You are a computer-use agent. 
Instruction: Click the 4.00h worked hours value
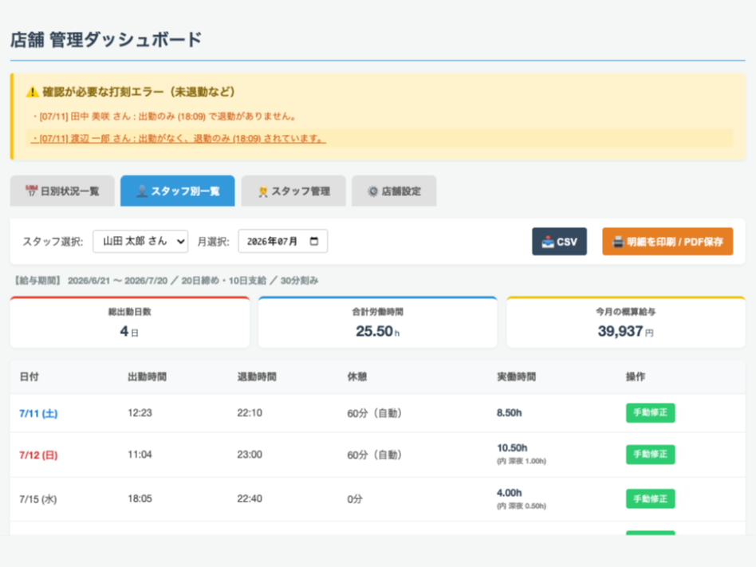coord(509,493)
